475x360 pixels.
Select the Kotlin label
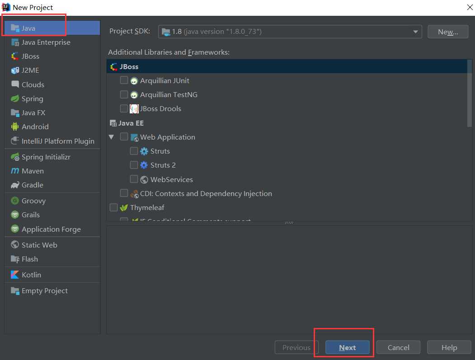(32, 275)
